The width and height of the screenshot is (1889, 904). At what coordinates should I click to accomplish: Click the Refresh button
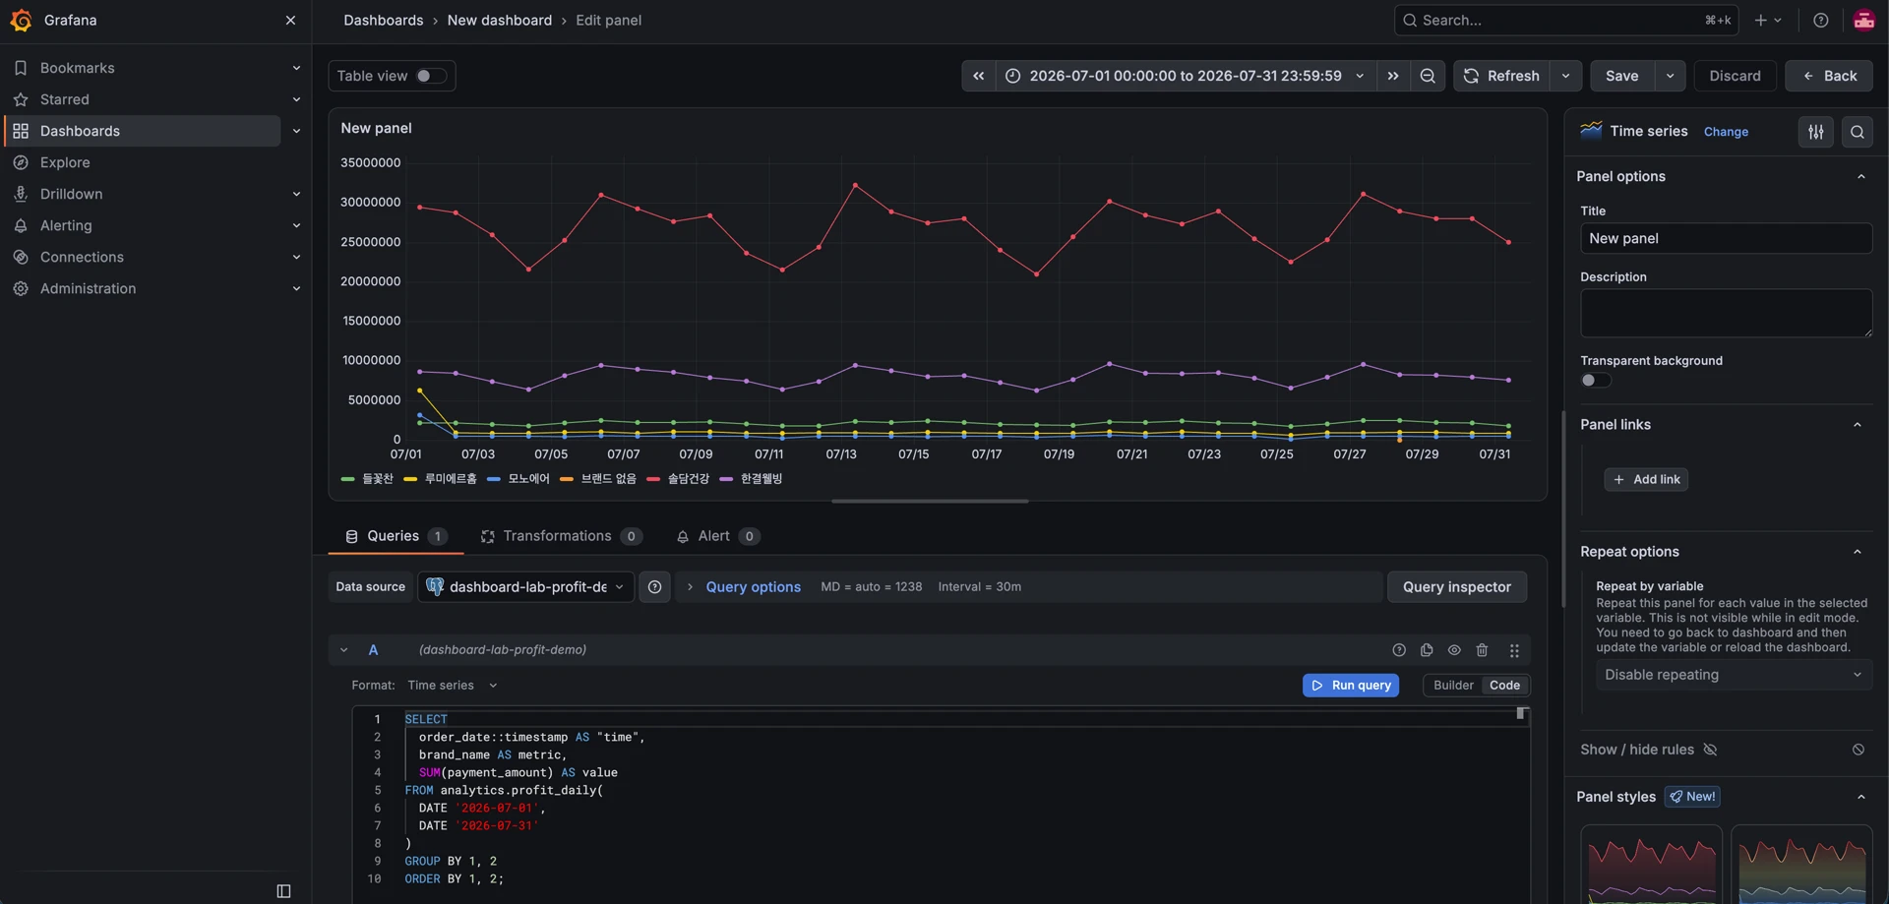[1501, 76]
